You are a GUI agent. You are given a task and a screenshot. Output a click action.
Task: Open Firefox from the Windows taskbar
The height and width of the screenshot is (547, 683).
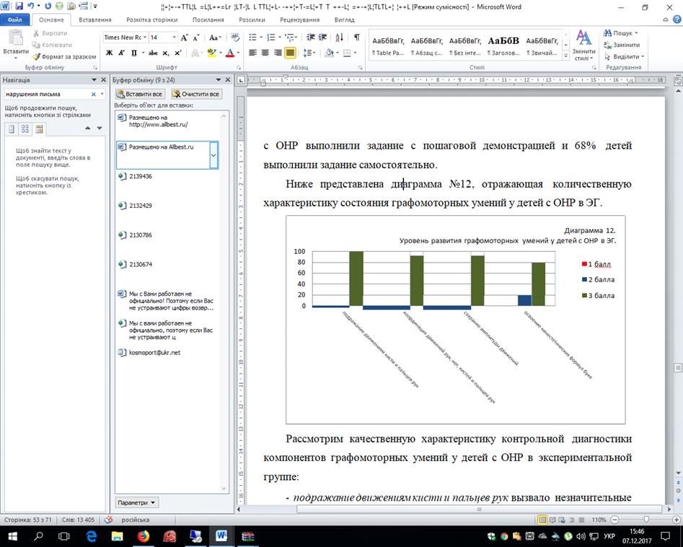click(x=143, y=536)
